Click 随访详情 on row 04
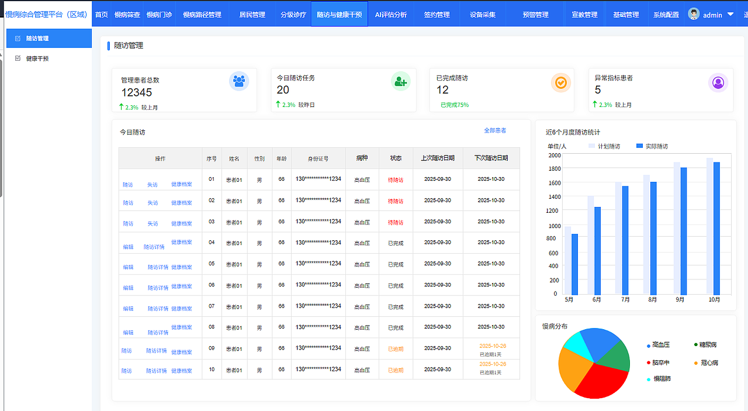This screenshot has height=411, width=748. 154,247
